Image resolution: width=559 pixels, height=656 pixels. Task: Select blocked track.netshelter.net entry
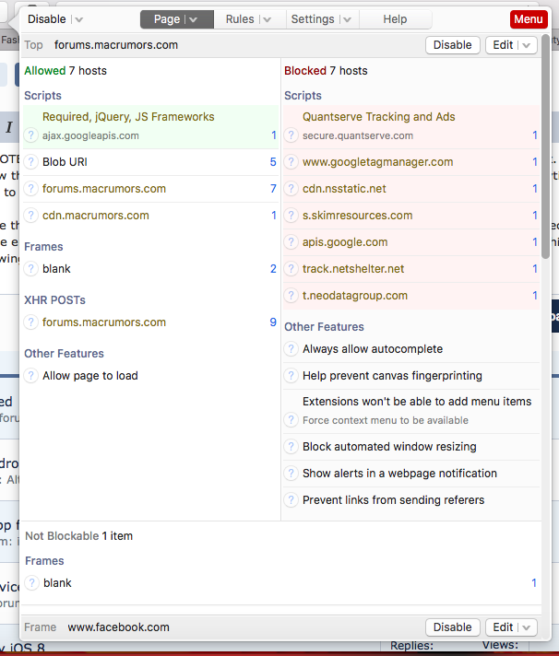(411, 269)
